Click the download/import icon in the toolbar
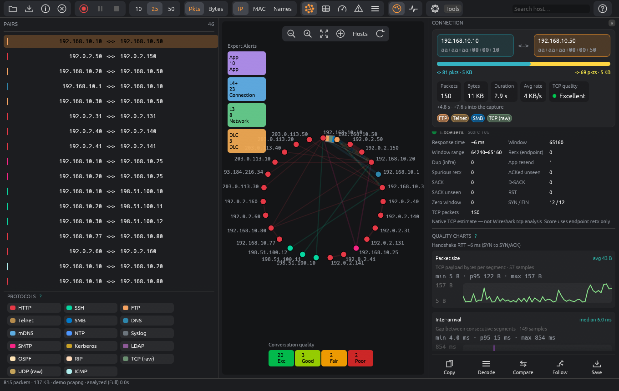The width and height of the screenshot is (619, 391). (x=29, y=9)
